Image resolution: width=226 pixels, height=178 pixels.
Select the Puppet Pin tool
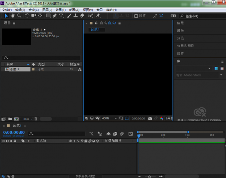point(98,16)
